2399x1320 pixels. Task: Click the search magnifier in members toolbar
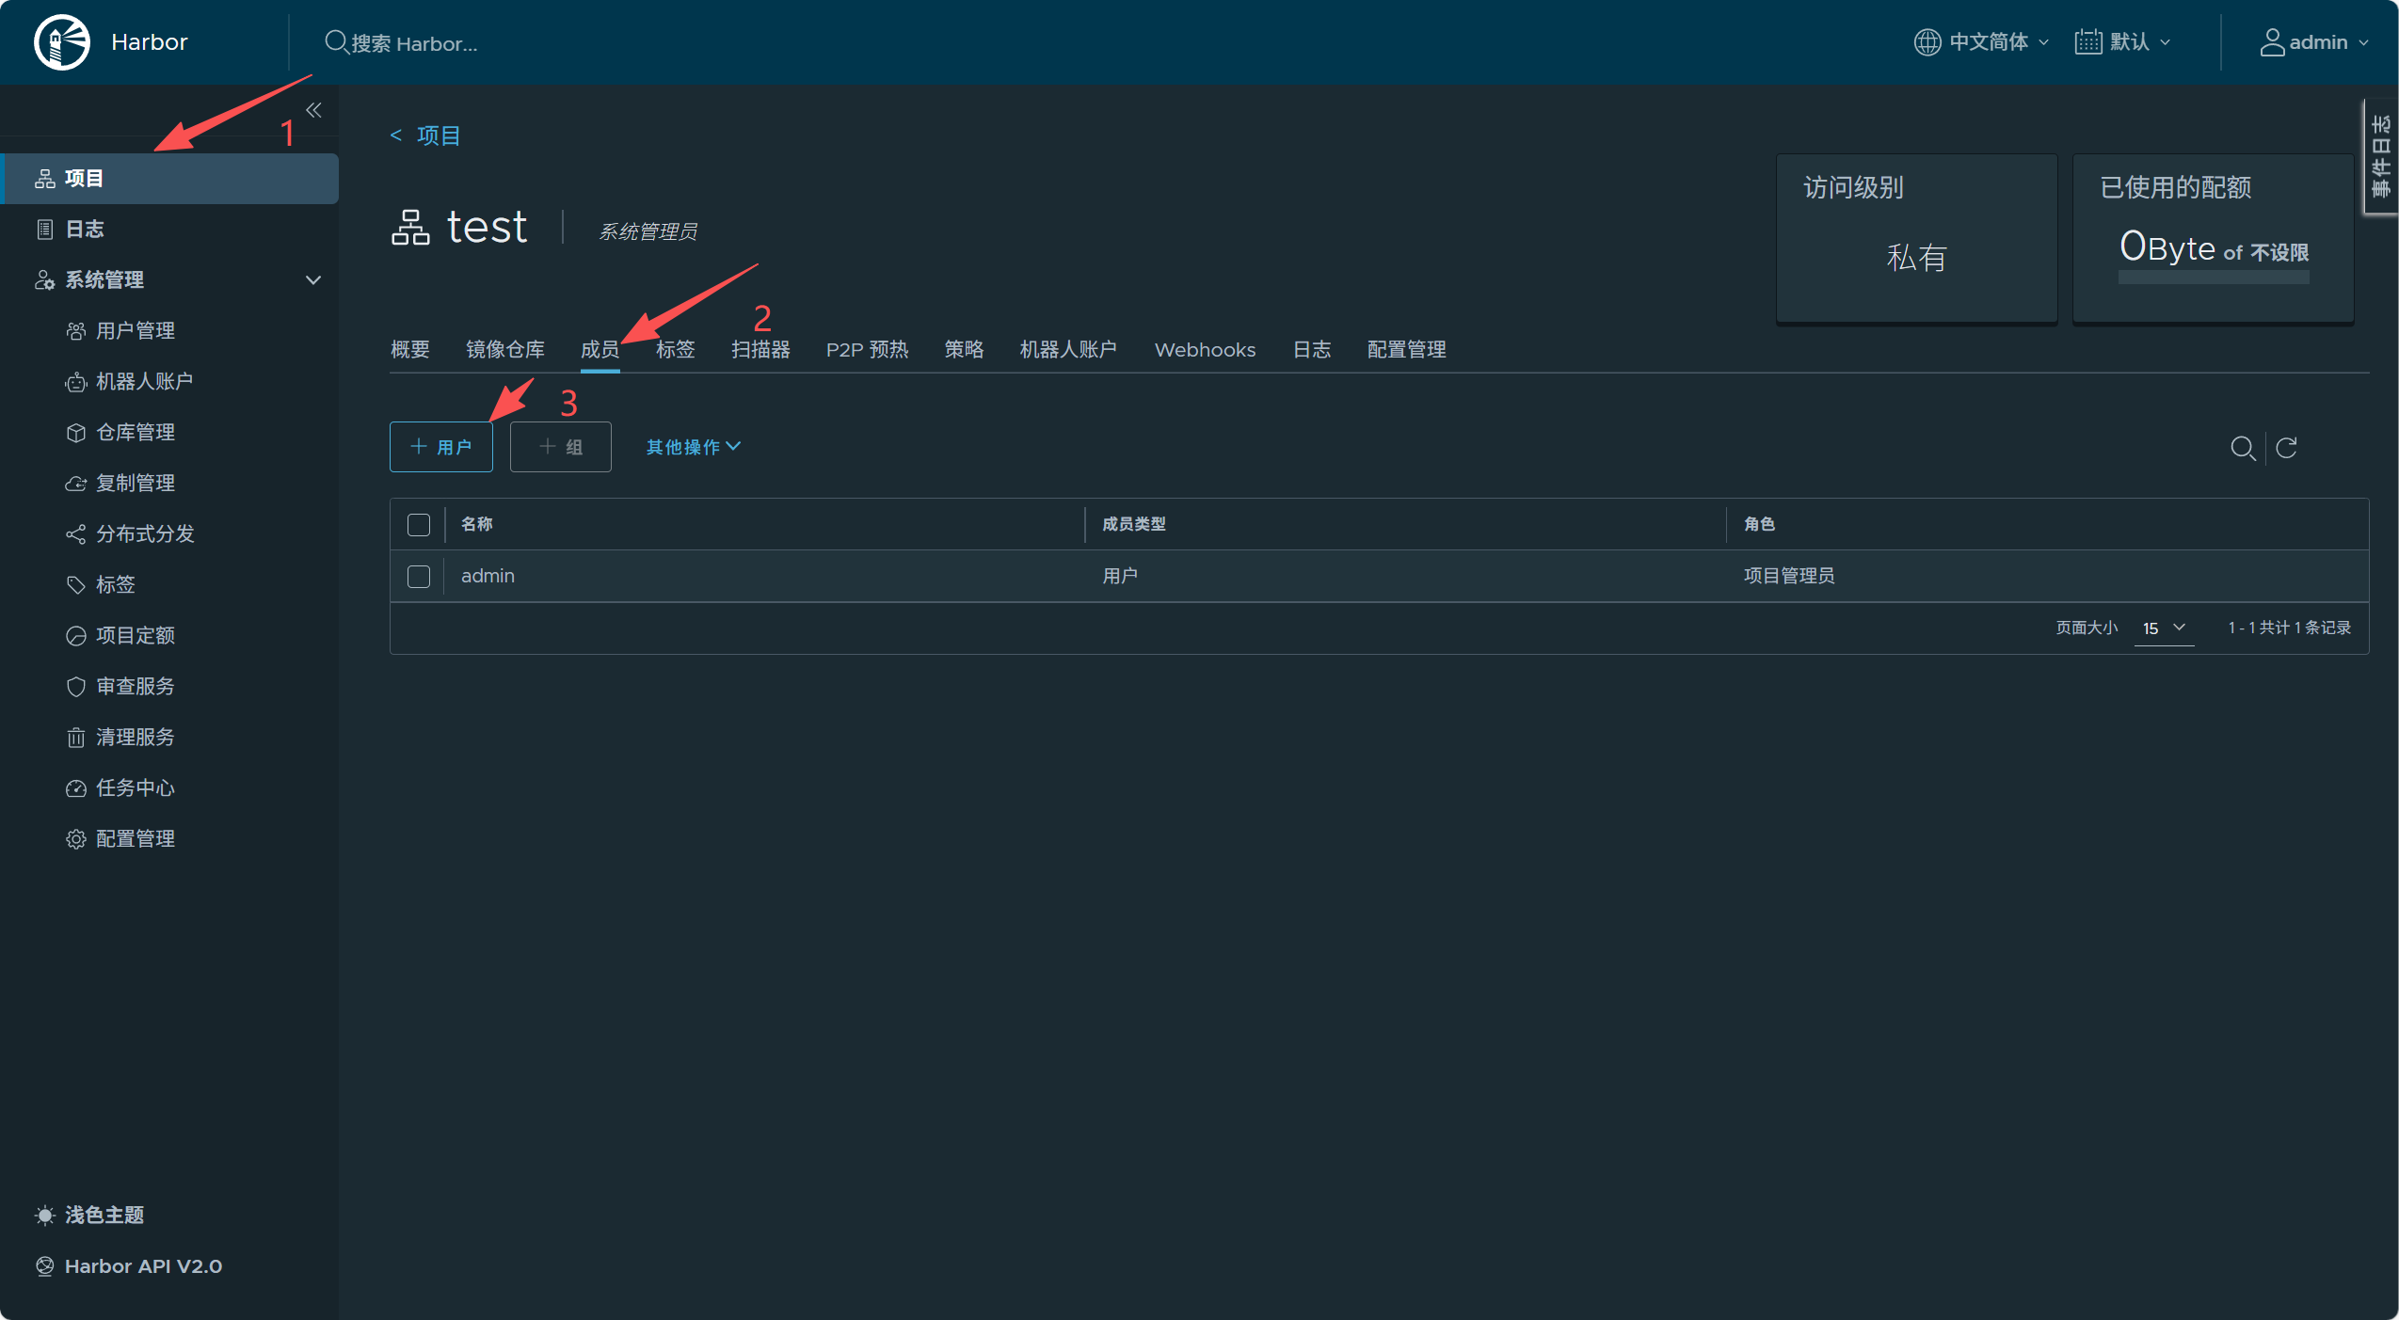pyautogui.click(x=2243, y=448)
